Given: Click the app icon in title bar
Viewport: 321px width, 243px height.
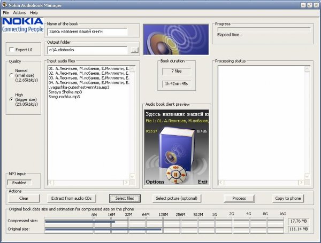Looking at the screenshot, I should 4,4.
